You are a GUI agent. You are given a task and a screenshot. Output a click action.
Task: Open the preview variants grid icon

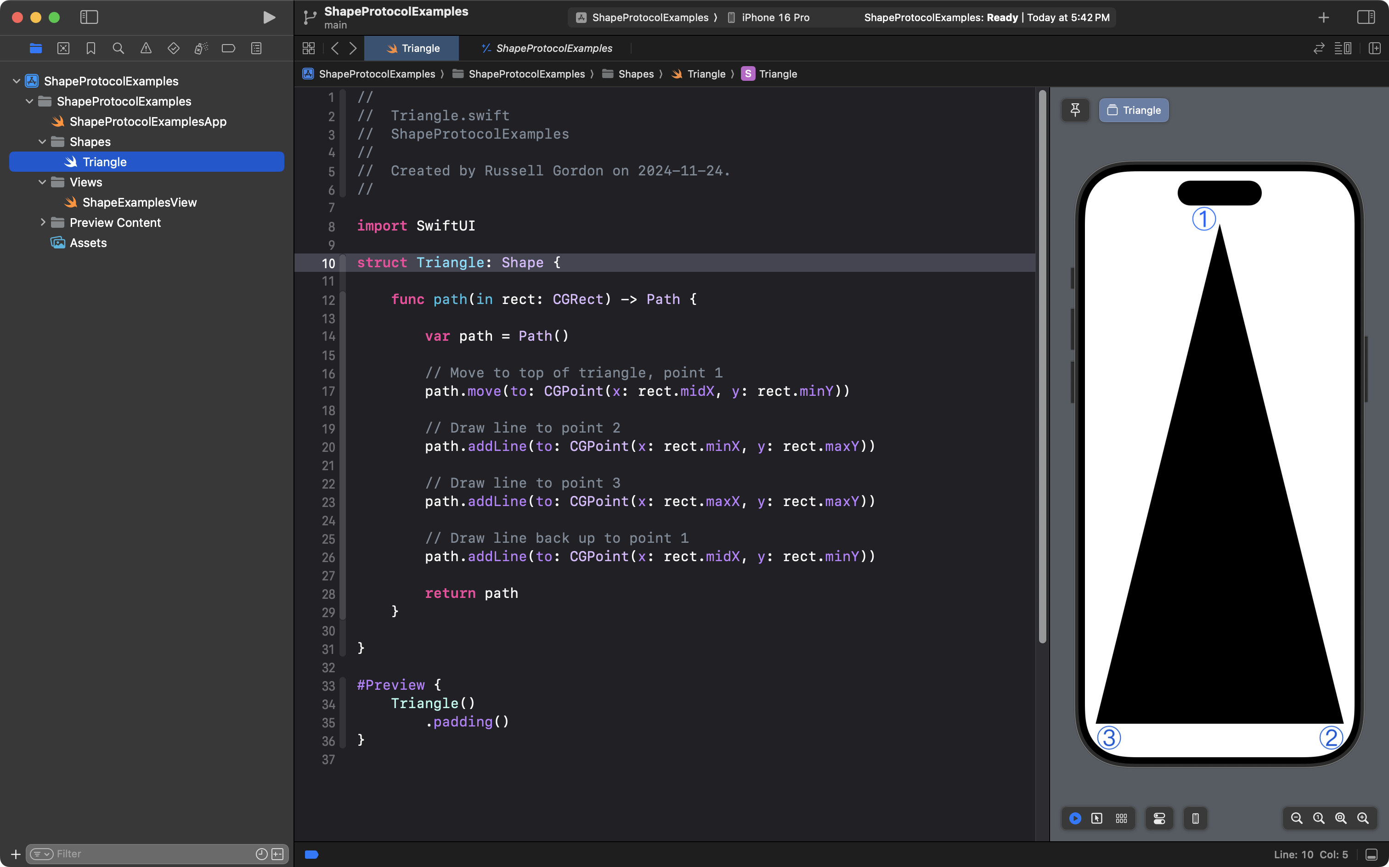pyautogui.click(x=1121, y=818)
